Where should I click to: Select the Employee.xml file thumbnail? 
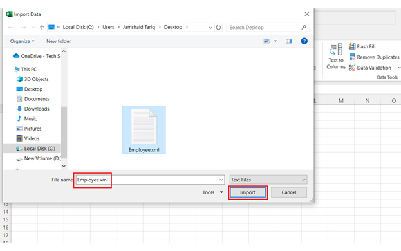[x=144, y=130]
